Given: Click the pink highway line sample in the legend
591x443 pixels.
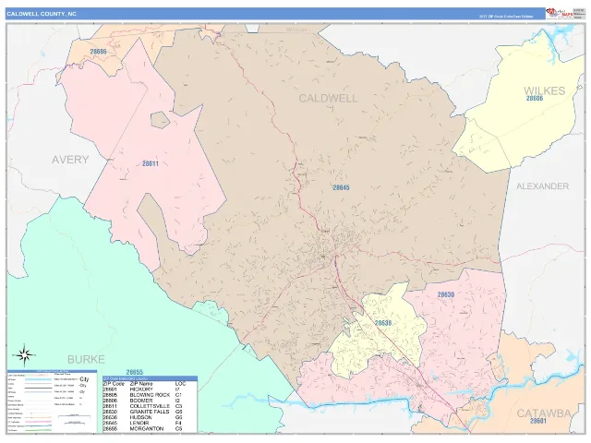Looking at the screenshot, I should pos(39,422).
